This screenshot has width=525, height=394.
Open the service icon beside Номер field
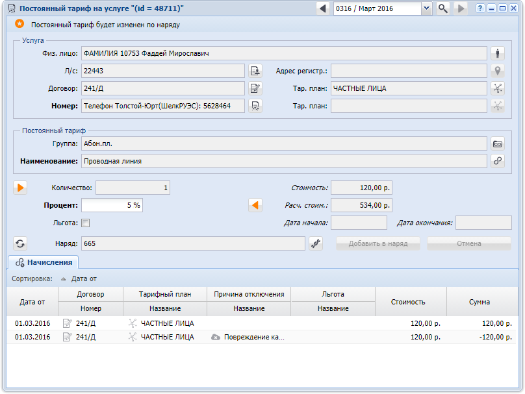[255, 106]
